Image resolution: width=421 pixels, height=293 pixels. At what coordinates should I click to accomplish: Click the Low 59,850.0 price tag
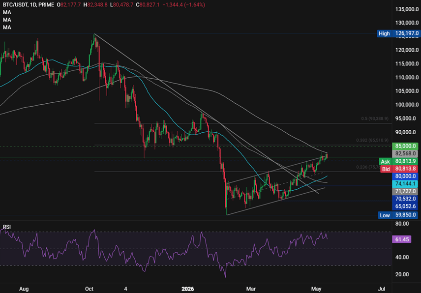398,215
